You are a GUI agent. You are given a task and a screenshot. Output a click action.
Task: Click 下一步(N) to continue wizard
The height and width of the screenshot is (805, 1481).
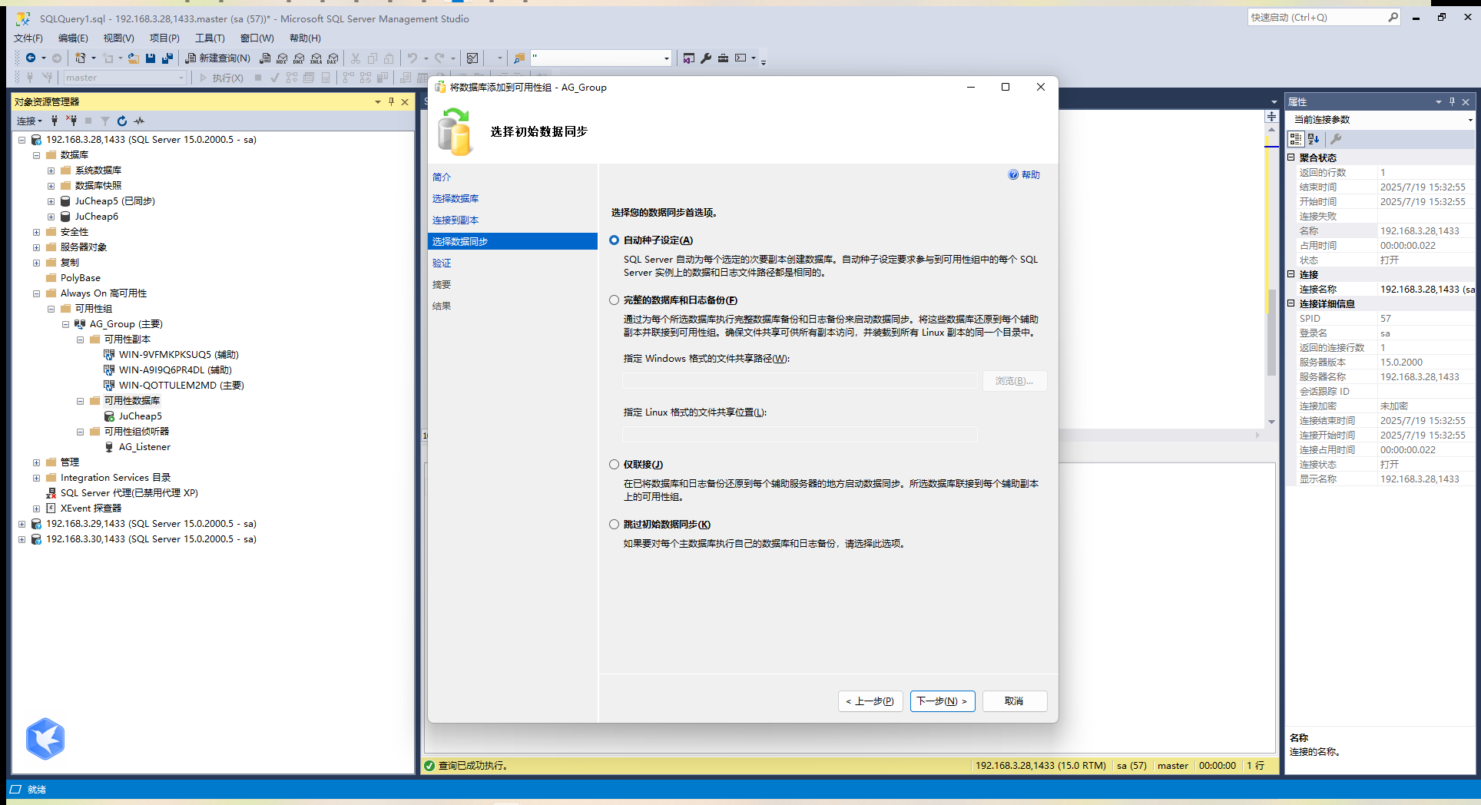click(943, 701)
